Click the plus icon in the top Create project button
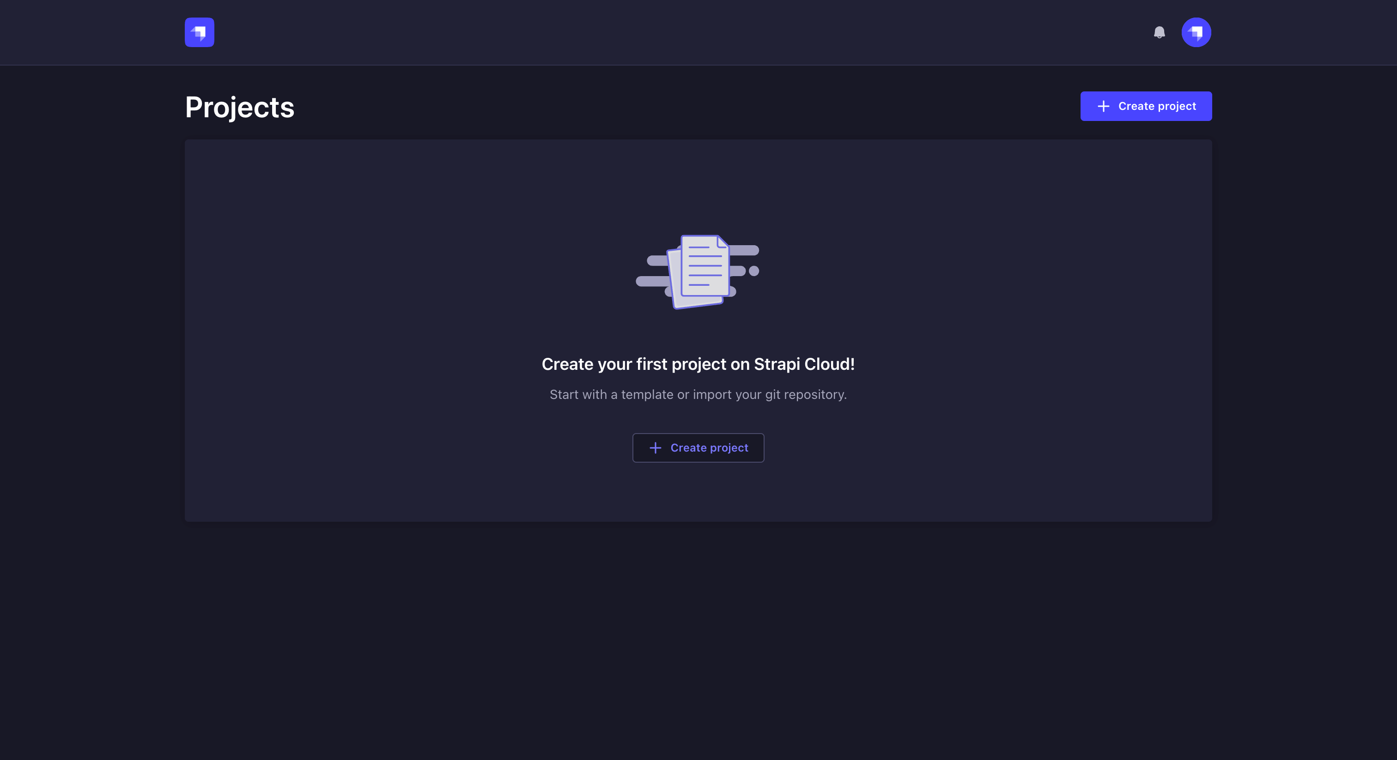The width and height of the screenshot is (1397, 760). coord(1104,106)
